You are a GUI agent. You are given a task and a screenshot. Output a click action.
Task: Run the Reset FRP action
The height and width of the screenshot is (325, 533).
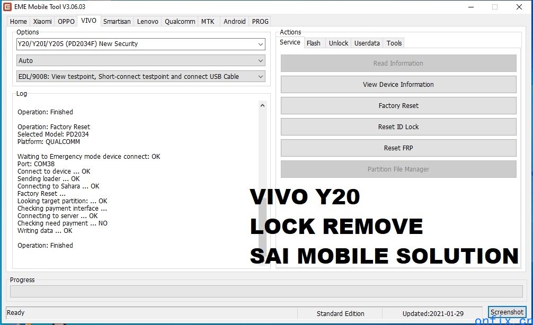[x=398, y=148]
